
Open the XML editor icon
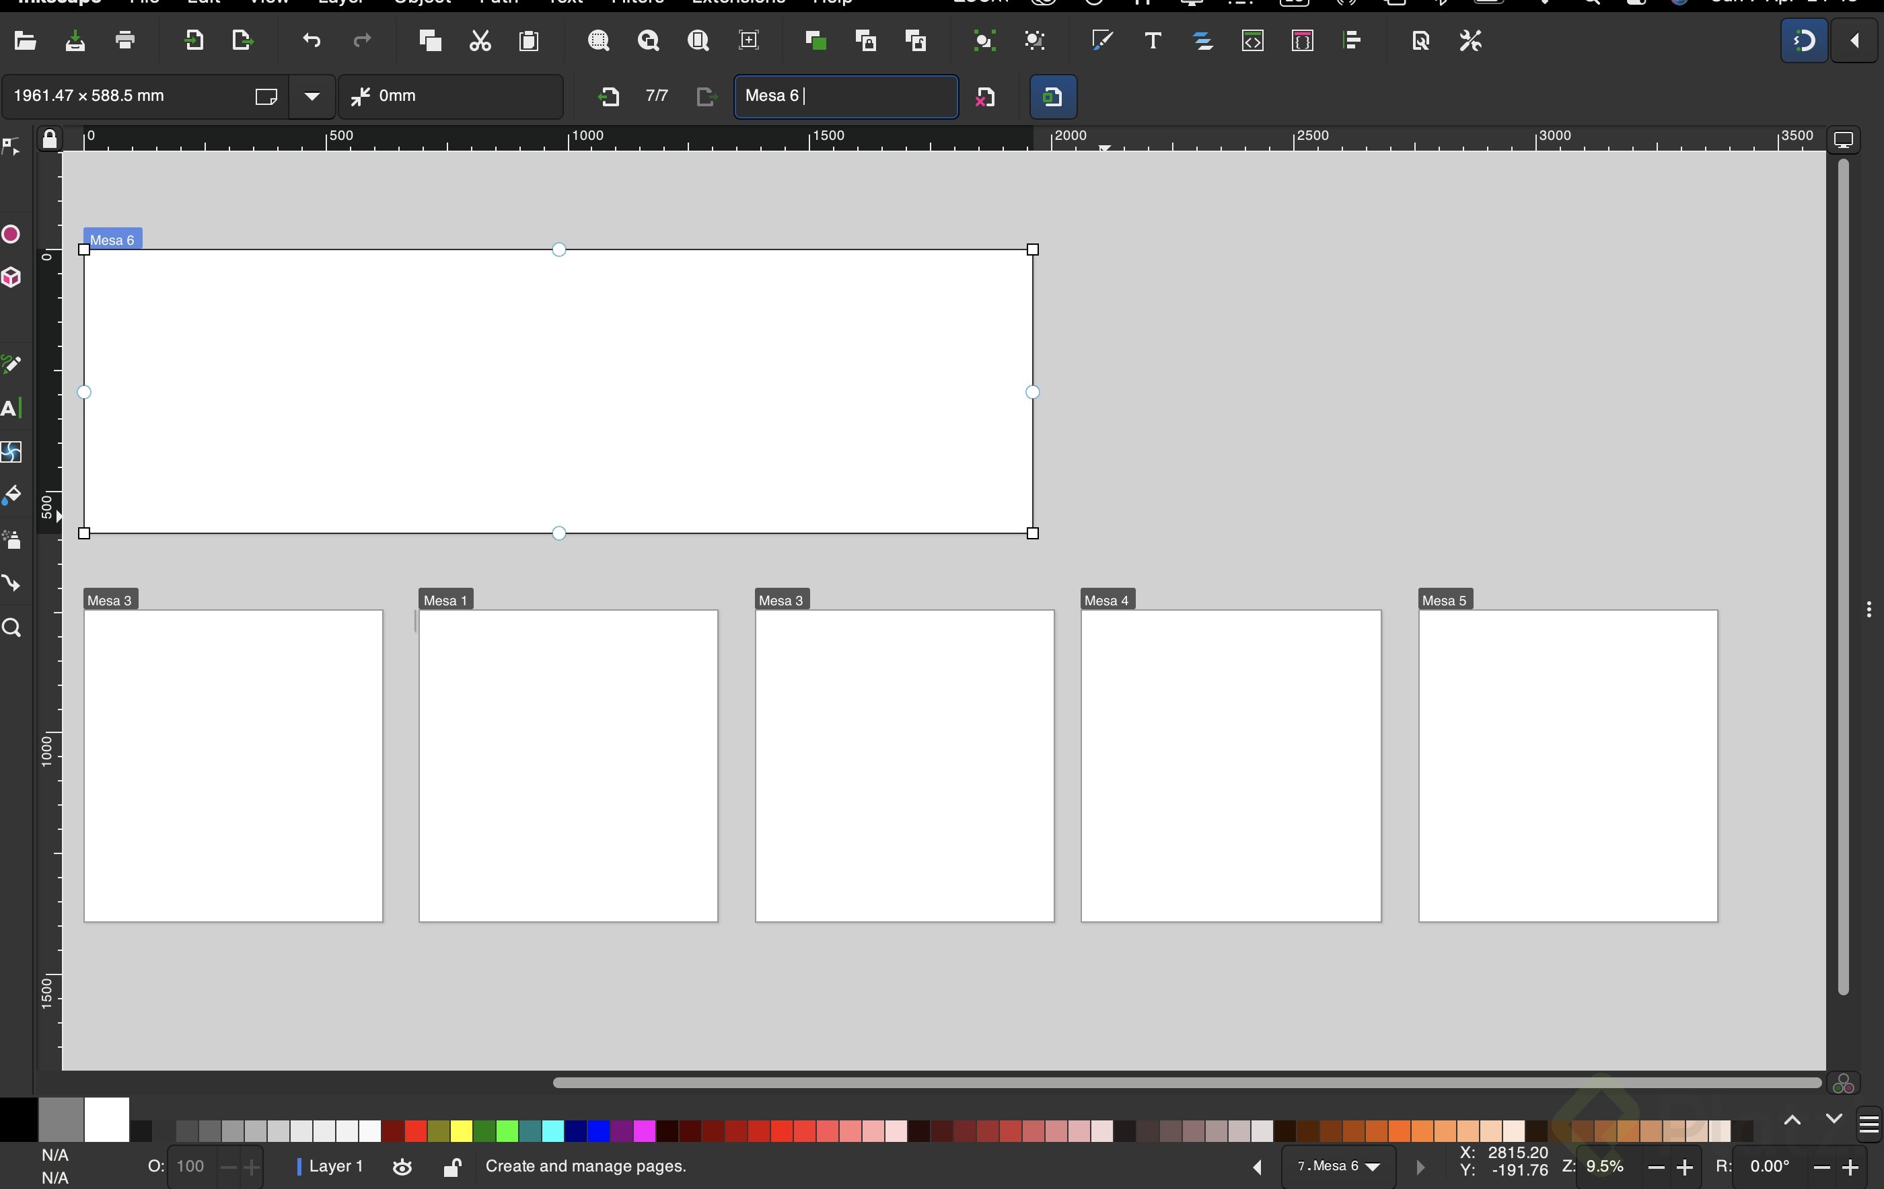point(1253,40)
